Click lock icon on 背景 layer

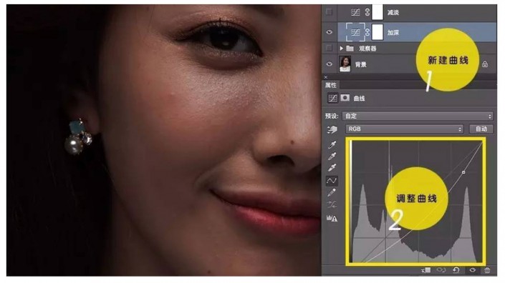485,64
